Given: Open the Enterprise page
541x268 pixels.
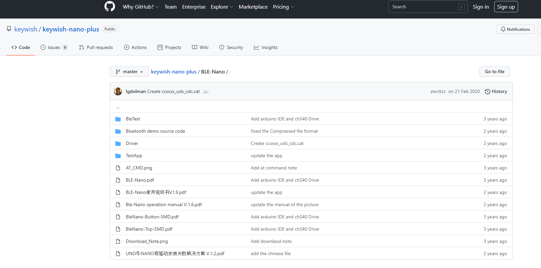Looking at the screenshot, I should point(194,7).
